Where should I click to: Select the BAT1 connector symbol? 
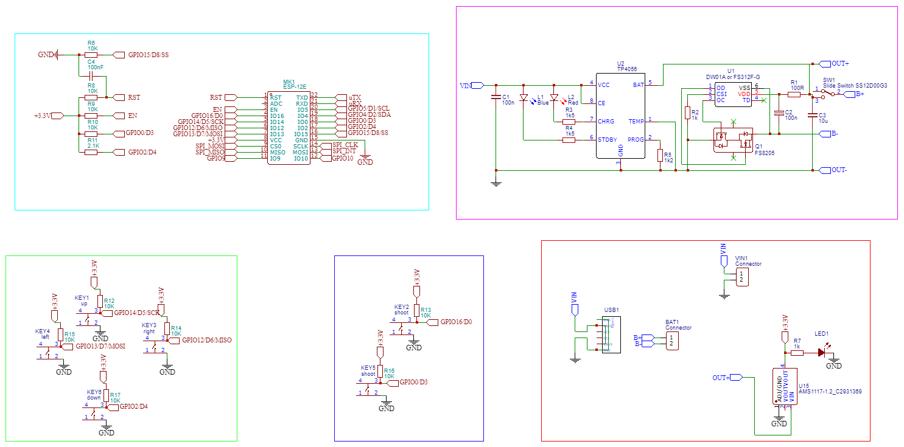tap(673, 339)
